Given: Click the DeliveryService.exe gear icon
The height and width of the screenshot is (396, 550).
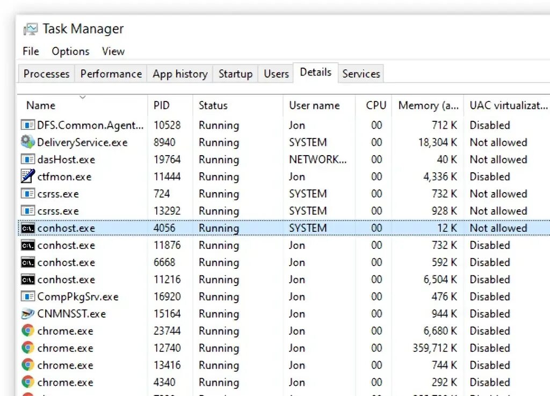Looking at the screenshot, I should click(28, 142).
